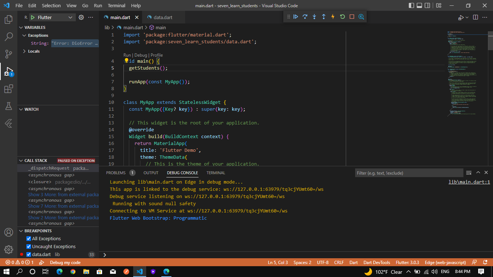
Task: Open lib\main.dart:1 link in debug console
Action: 469,182
